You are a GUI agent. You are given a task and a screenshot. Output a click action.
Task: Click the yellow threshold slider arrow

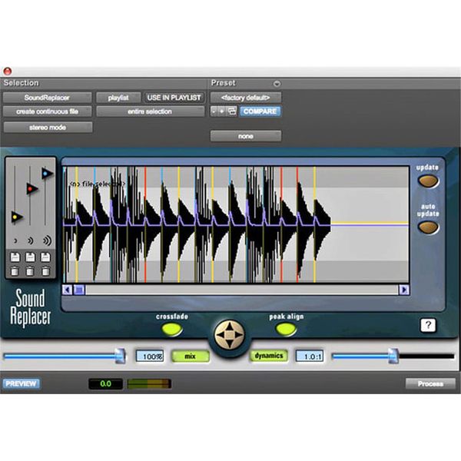coord(17,217)
